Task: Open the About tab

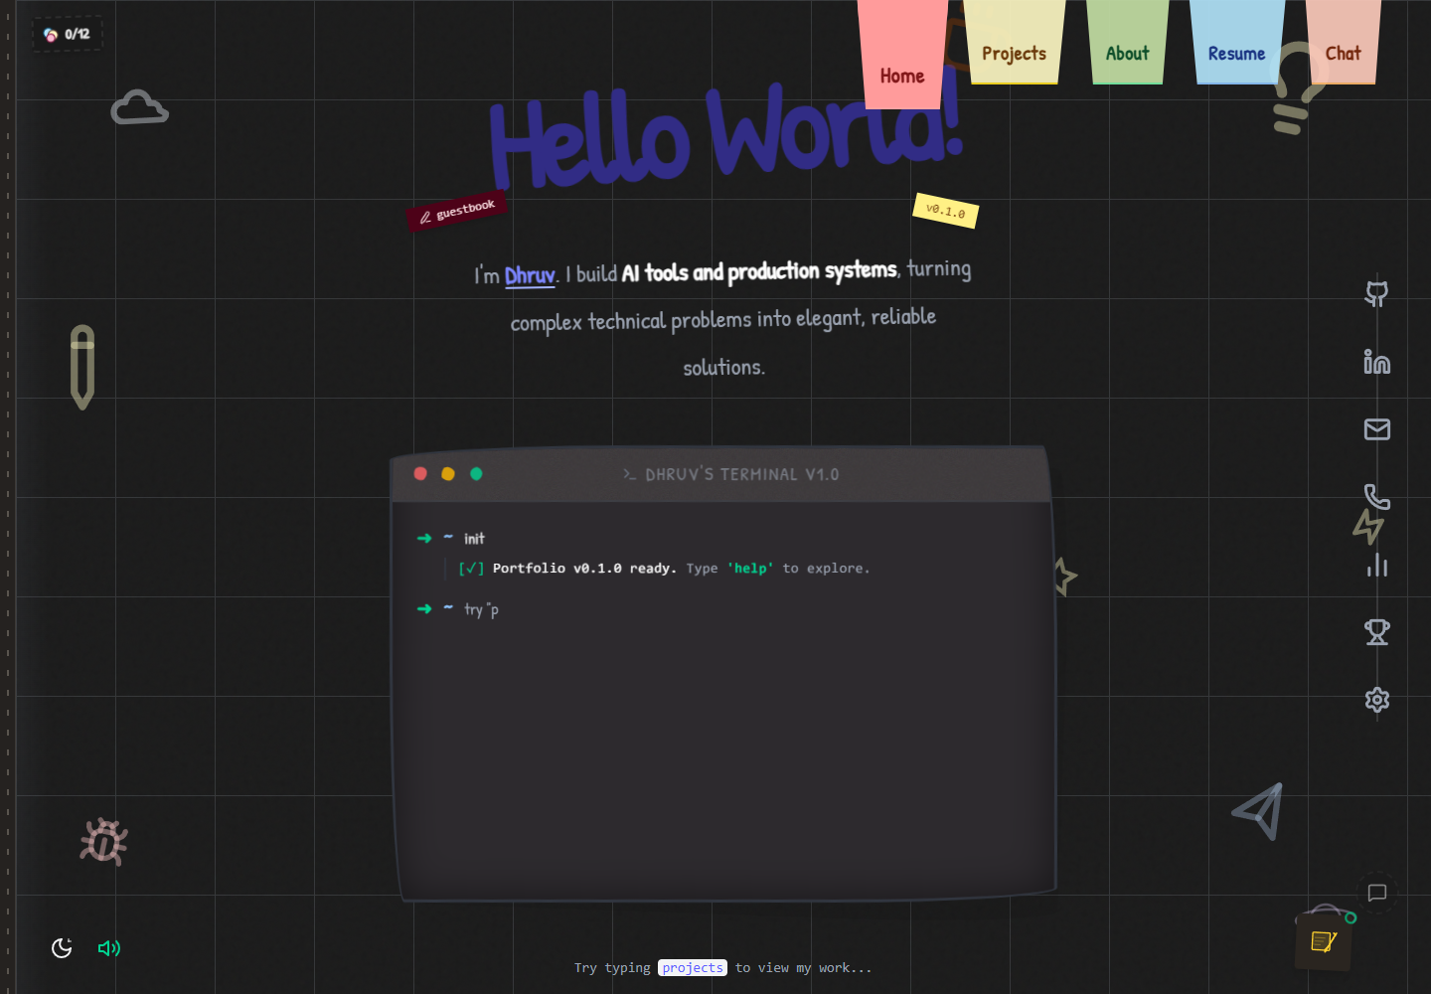Action: click(1127, 53)
